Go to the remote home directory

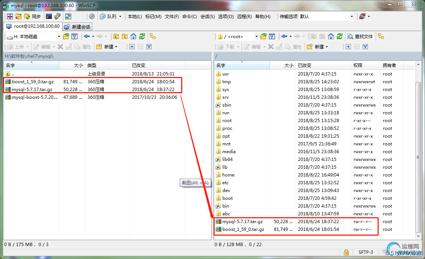[331, 36]
